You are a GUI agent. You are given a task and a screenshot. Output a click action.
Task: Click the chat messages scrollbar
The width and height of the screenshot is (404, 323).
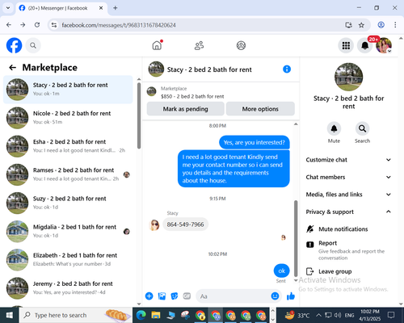[x=296, y=238]
